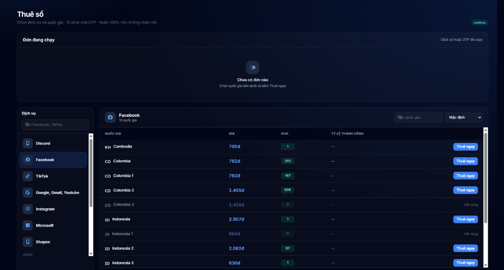
Task: Rent Indonesia 3 with Thuê ngay
Action: 465,263
